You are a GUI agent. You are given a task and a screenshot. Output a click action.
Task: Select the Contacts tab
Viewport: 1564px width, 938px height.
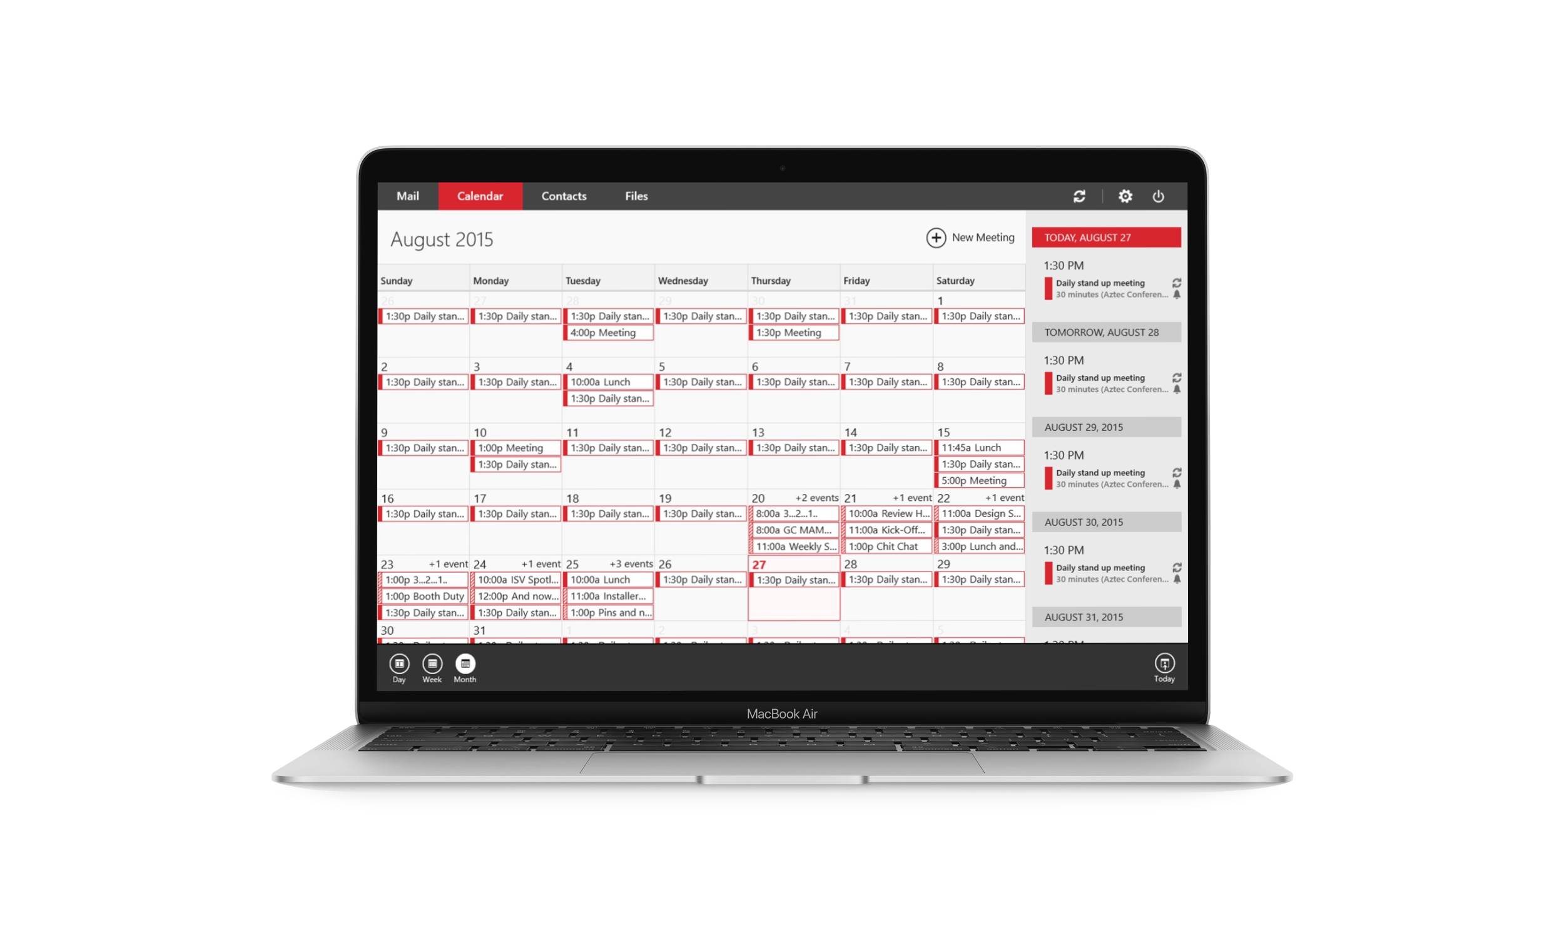click(563, 196)
